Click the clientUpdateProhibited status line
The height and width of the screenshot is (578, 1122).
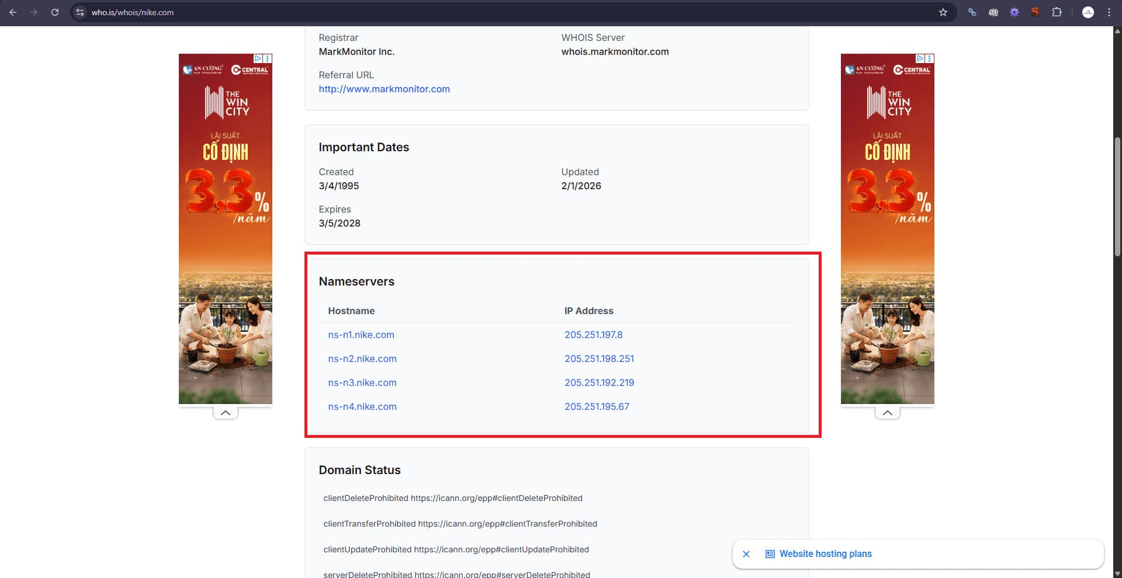tap(456, 549)
